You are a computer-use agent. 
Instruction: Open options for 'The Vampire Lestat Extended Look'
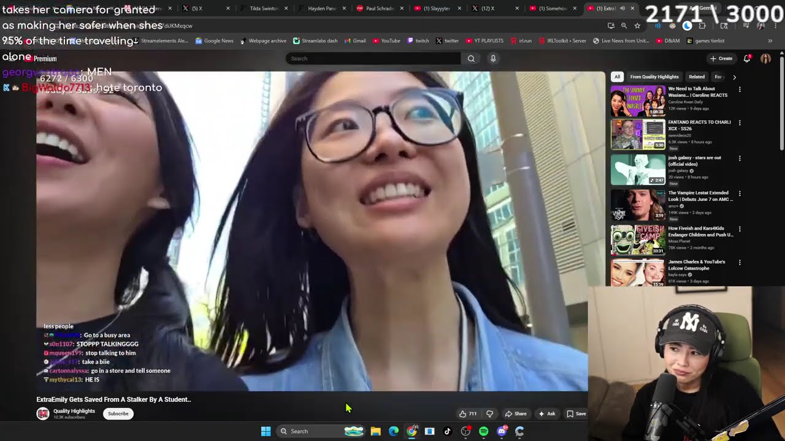740,194
